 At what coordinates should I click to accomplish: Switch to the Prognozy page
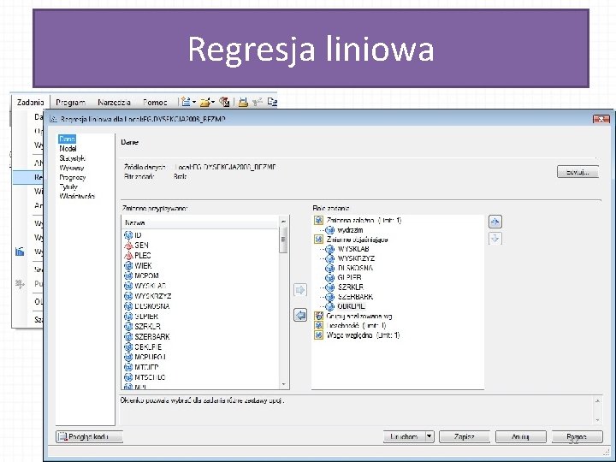point(72,177)
